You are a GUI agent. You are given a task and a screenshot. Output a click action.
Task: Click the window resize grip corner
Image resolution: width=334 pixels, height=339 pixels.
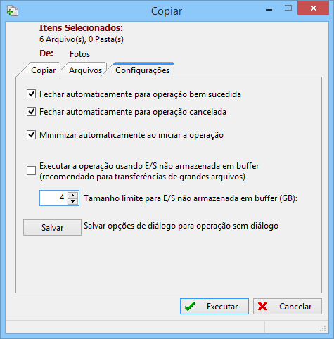pyautogui.click(x=323, y=328)
